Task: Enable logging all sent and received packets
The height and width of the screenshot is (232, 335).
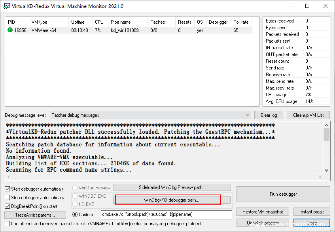Action: point(7,224)
